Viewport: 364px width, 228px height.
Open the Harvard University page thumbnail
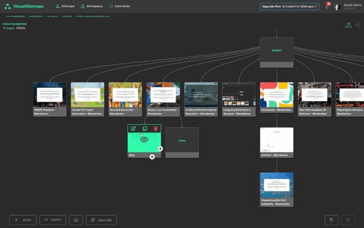click(126, 95)
